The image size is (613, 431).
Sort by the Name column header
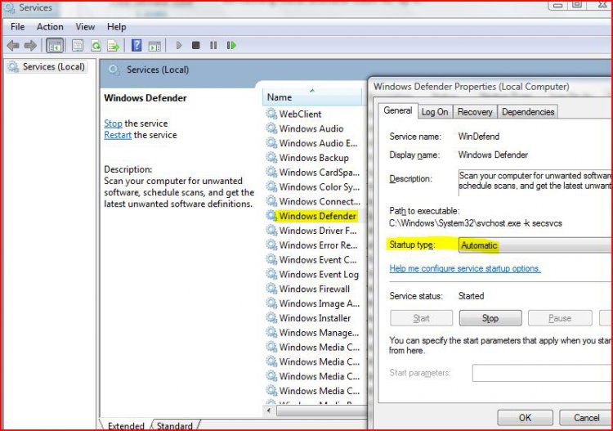coord(312,97)
